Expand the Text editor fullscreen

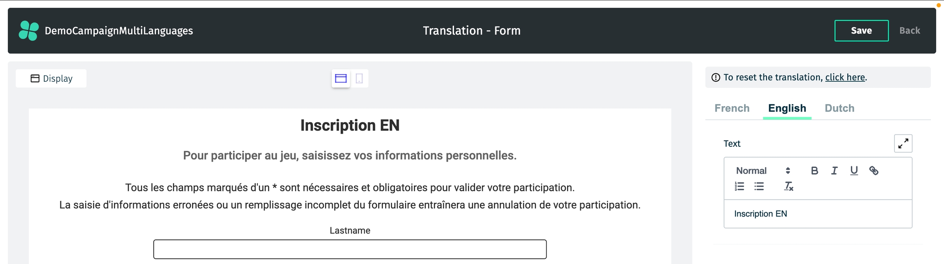903,143
